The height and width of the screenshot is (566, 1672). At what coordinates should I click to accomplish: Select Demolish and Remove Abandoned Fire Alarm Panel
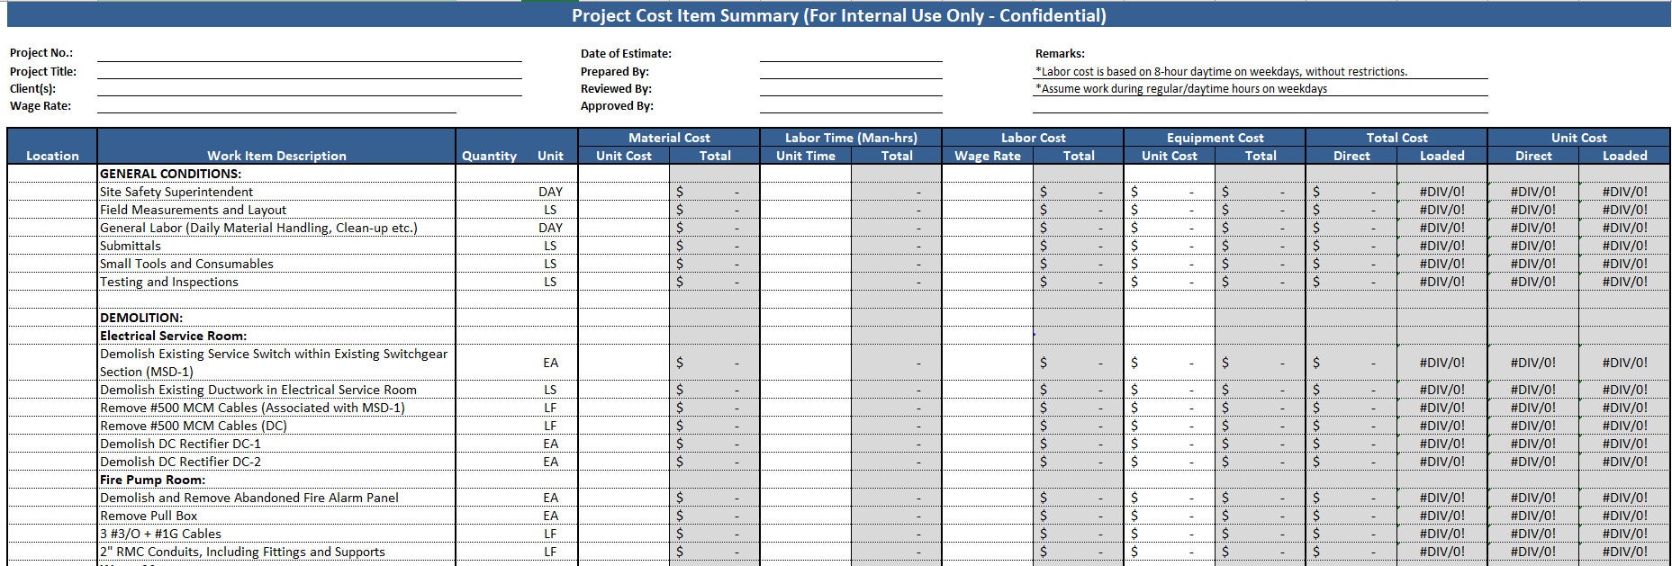[276, 498]
